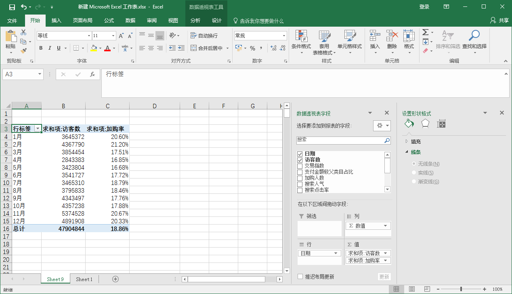Screen dimensions: 512x294
Task: Click the percent style icon
Action: 252,48
